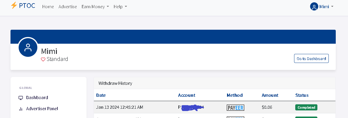348x118 pixels.
Task: Click the PTOC lightning bolt logo
Action: coord(14,5)
